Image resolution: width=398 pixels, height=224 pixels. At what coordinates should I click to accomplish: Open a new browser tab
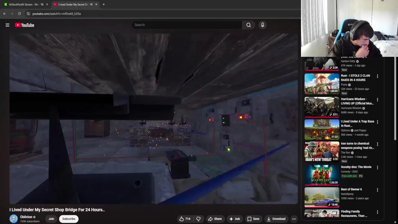[x=104, y=4]
